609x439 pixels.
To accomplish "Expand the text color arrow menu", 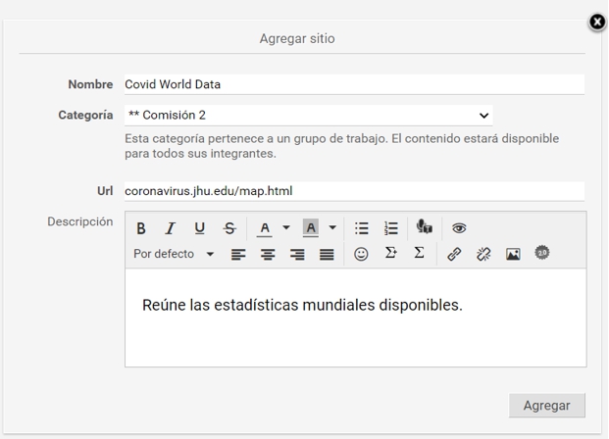I will point(286,228).
